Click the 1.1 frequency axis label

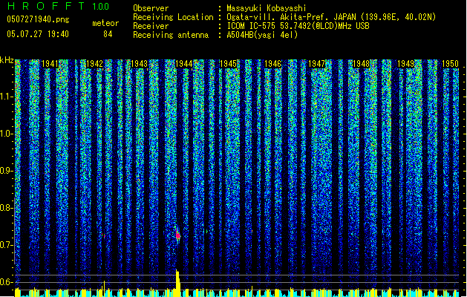pos(7,97)
